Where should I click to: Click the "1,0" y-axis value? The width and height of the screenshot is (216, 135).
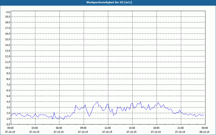pyautogui.click(x=8, y=119)
